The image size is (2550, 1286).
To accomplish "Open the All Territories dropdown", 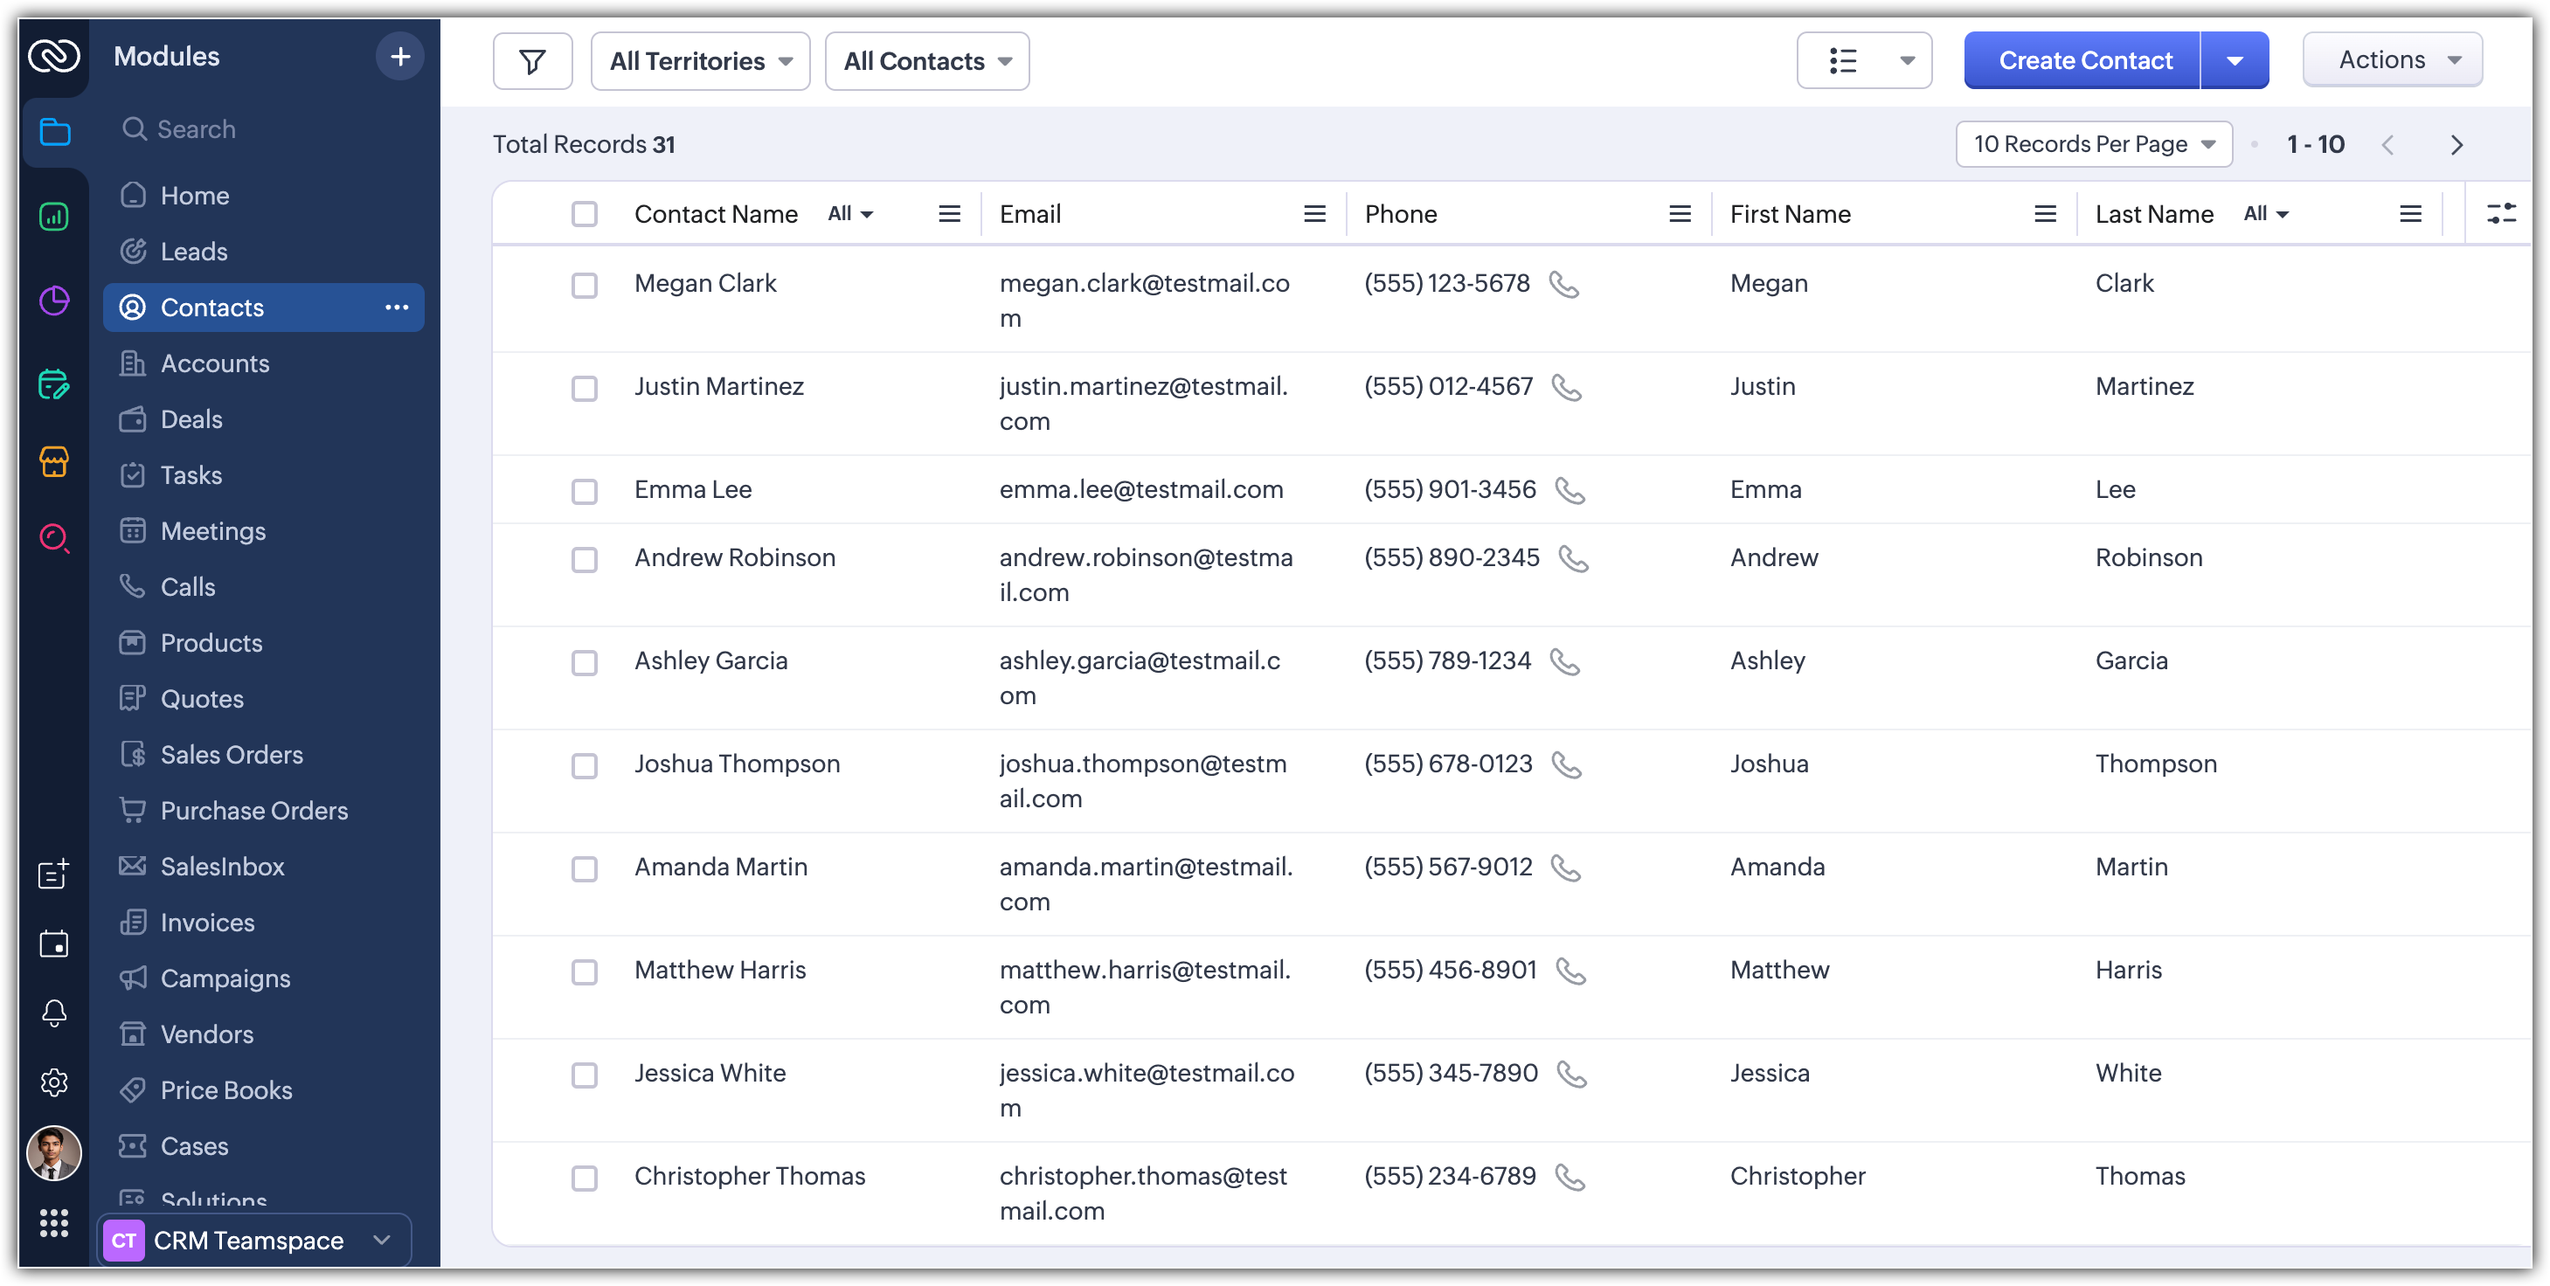I will click(x=700, y=61).
